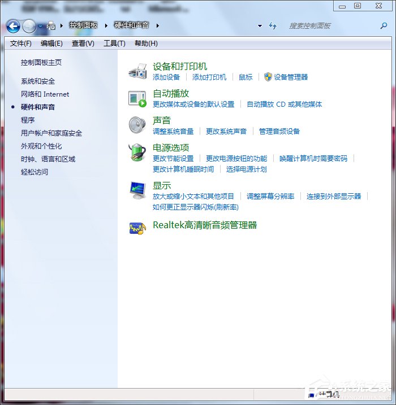Open the 设备管理器 link
Viewport: 396px width, 405px height.
291,77
